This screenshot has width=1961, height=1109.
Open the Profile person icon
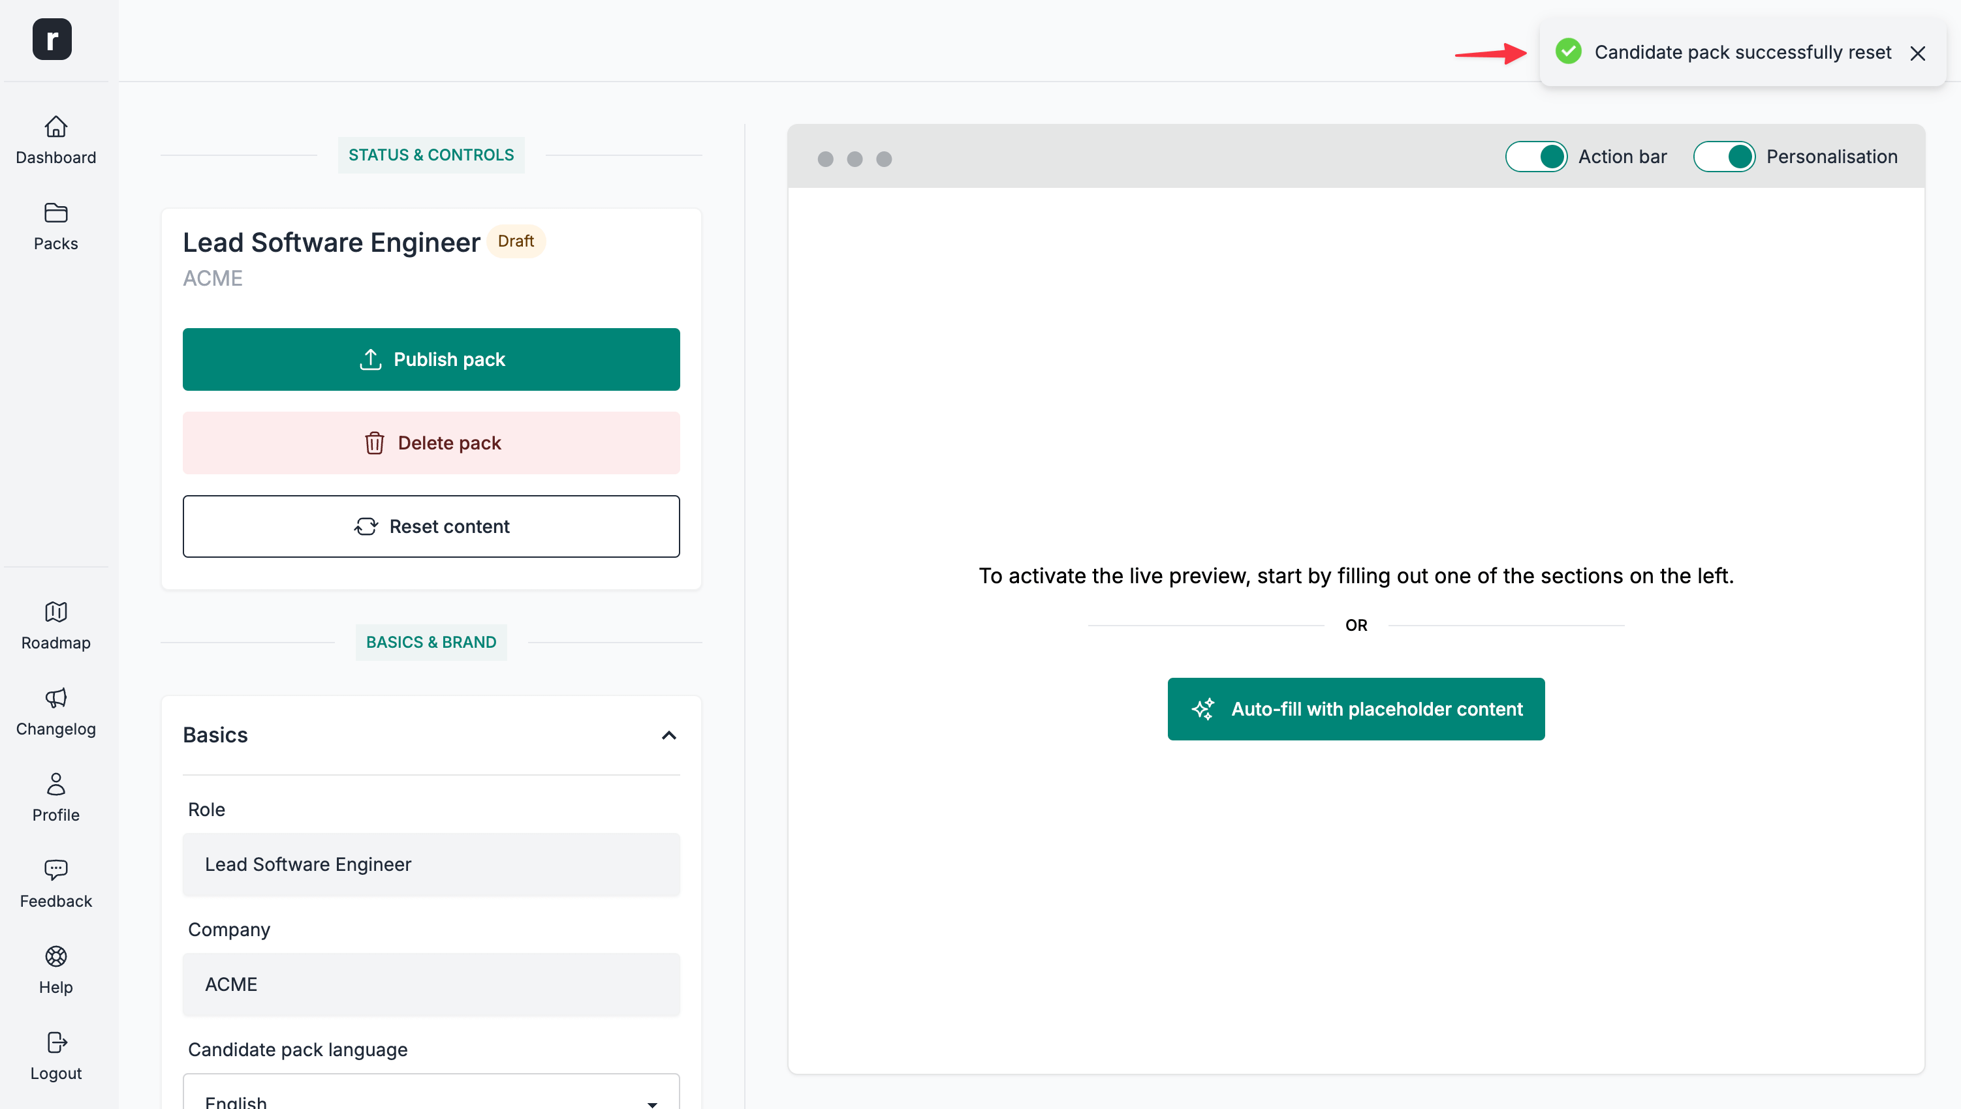coord(55,783)
